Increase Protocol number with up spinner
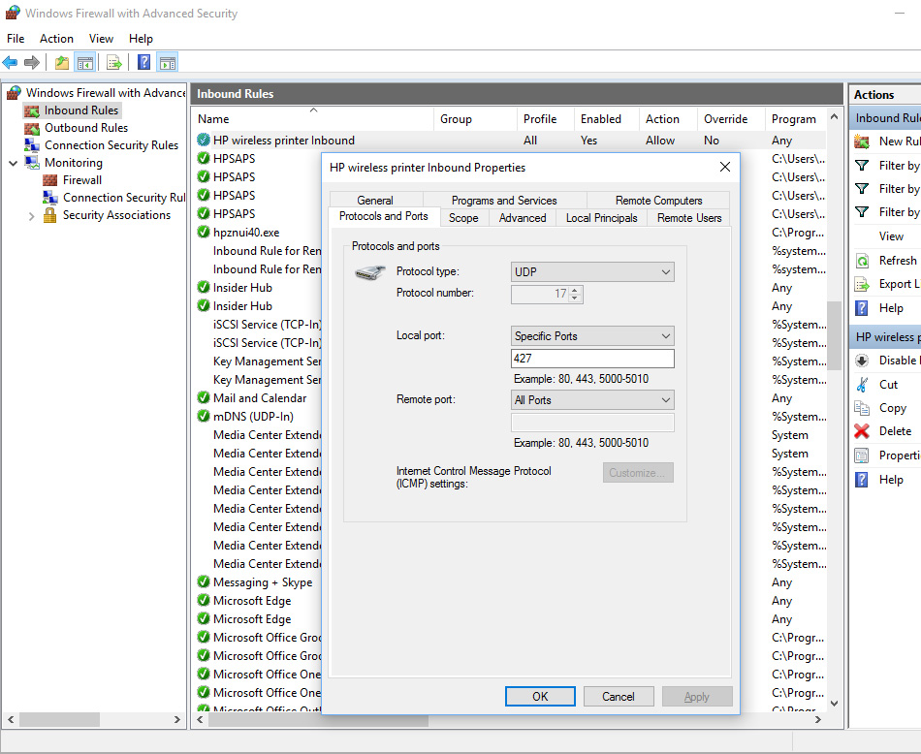 (x=576, y=290)
